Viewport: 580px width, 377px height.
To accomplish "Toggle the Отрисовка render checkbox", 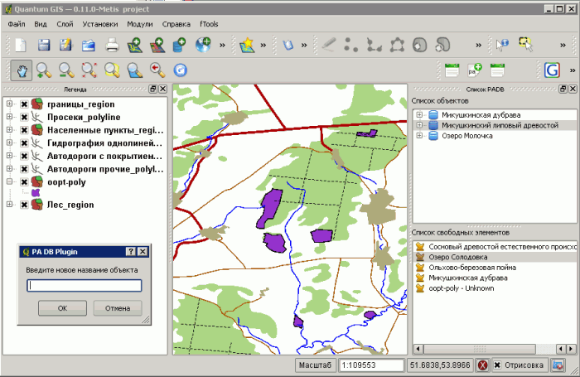I will (x=497, y=365).
